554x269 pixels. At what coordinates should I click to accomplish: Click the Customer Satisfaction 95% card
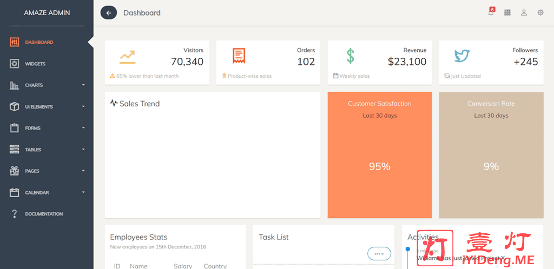[379, 155]
